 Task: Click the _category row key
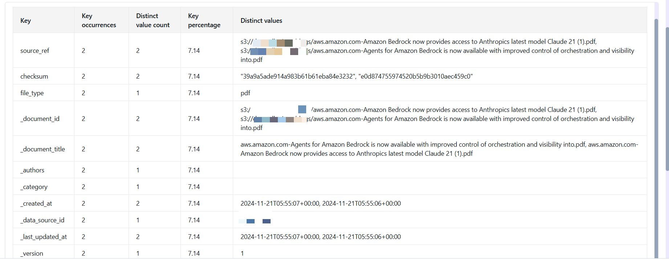pyautogui.click(x=34, y=187)
